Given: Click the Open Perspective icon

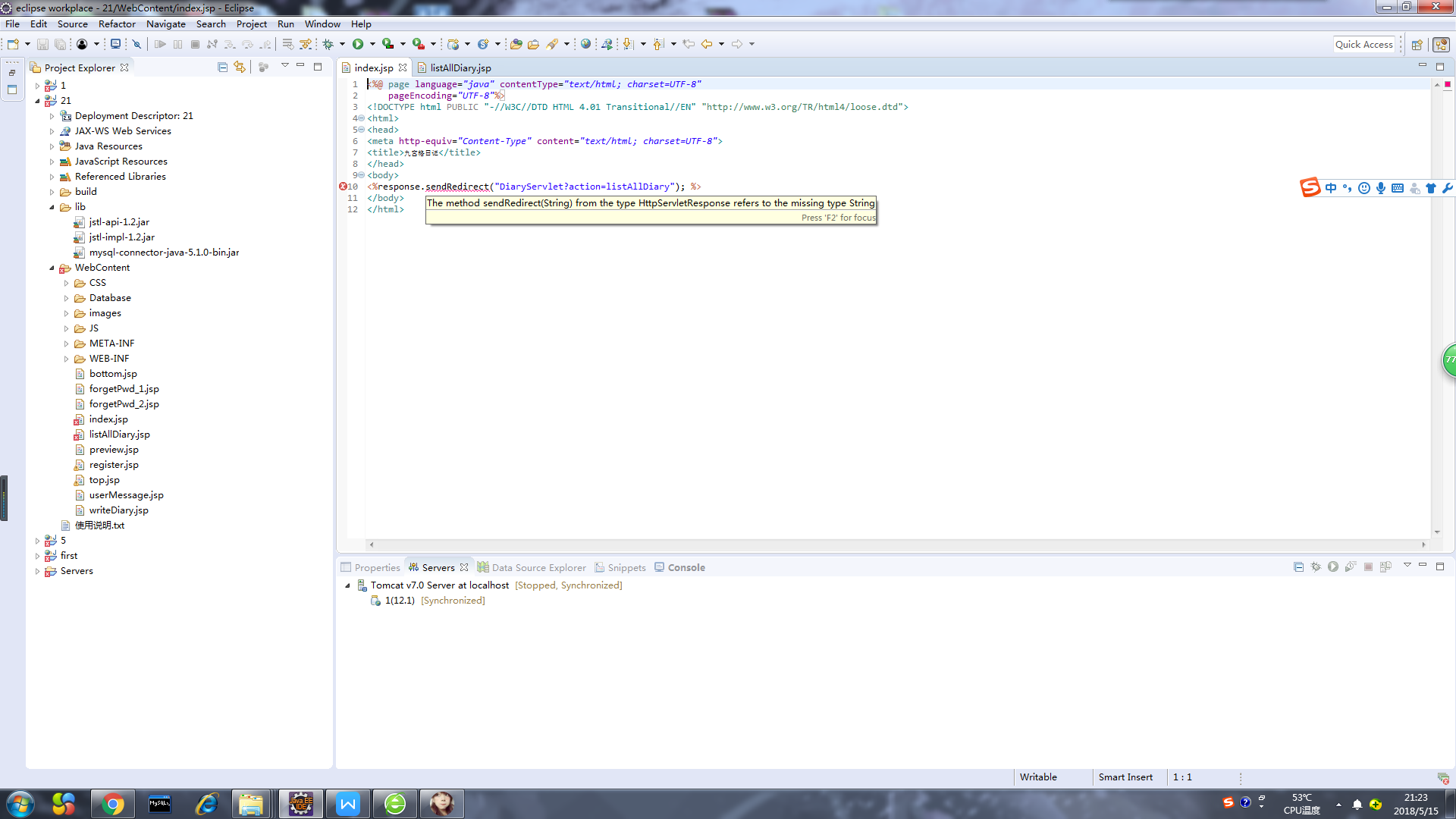Looking at the screenshot, I should tap(1417, 45).
